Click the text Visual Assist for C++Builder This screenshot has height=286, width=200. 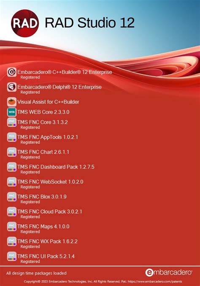48,102
